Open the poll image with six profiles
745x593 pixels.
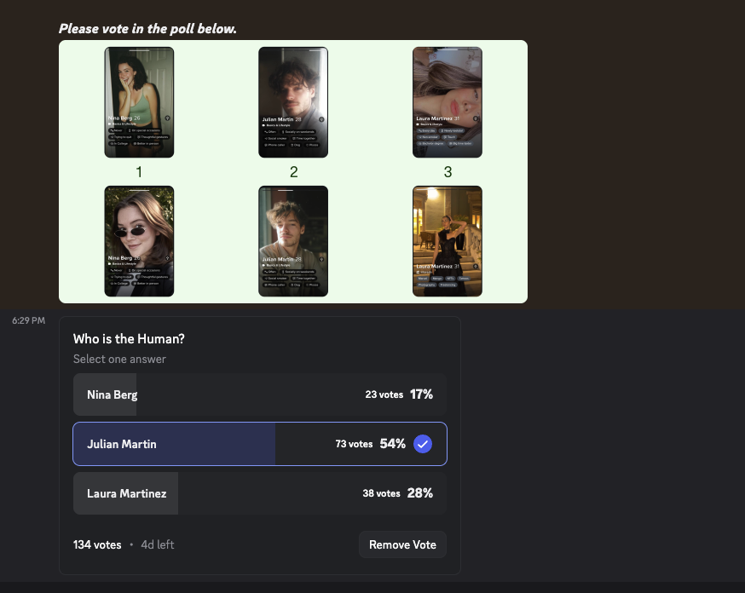click(293, 172)
